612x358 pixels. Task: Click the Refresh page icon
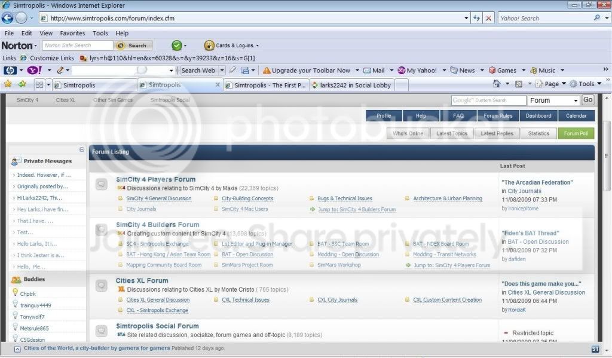click(x=476, y=18)
